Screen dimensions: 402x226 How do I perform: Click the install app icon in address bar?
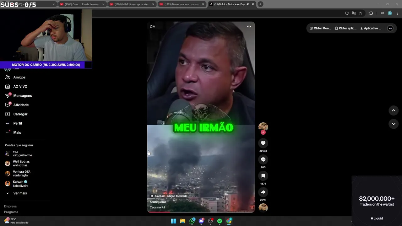click(347, 13)
